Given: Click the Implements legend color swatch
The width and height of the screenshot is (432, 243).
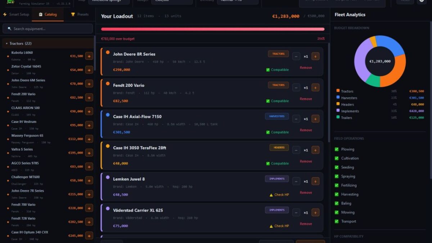Looking at the screenshot, I should pyautogui.click(x=338, y=111).
